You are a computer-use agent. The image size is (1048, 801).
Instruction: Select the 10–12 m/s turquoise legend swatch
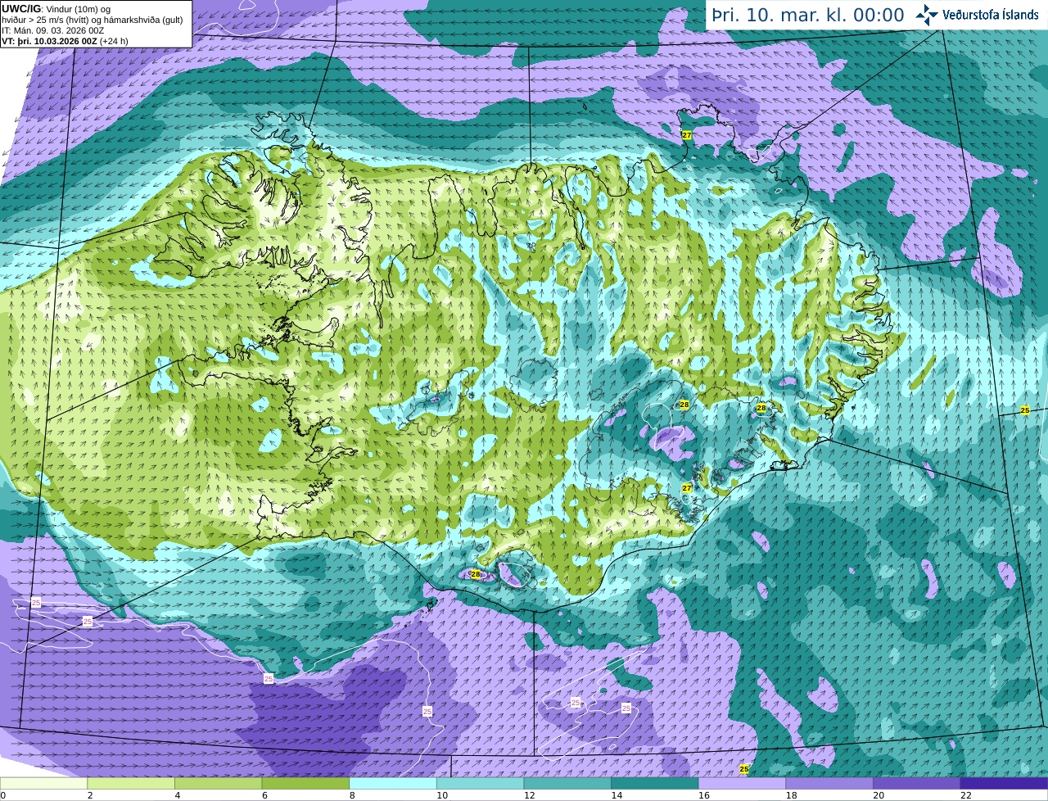point(480,783)
